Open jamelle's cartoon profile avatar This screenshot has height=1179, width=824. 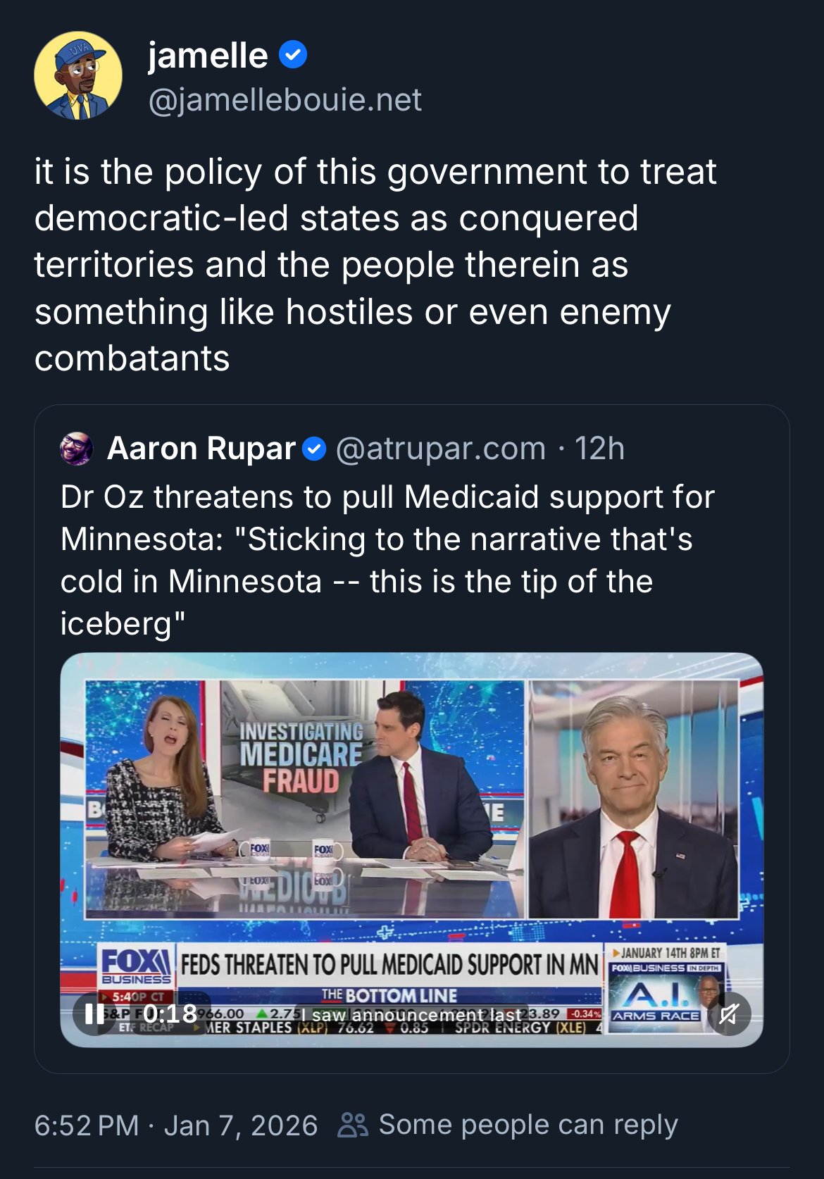coord(78,75)
